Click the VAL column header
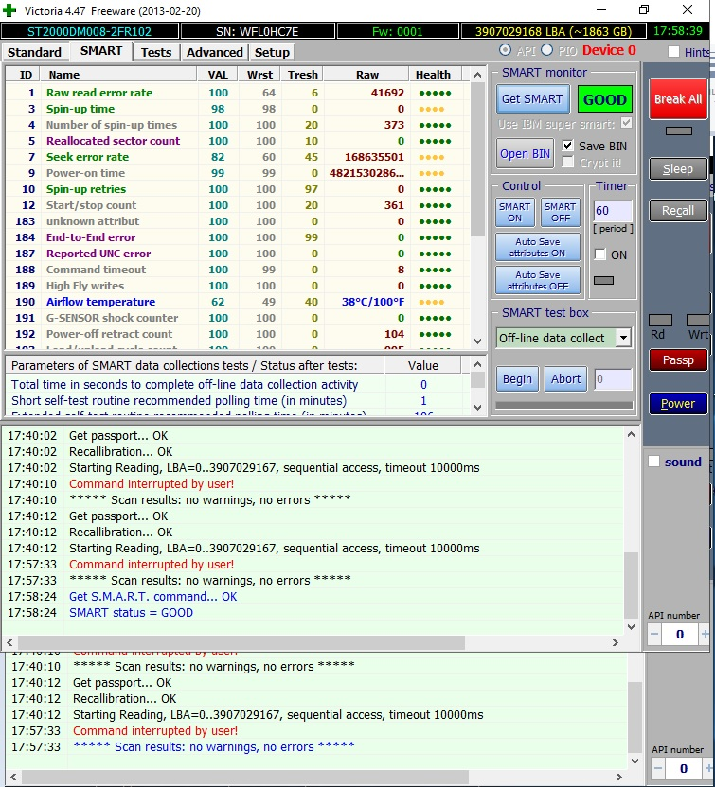 (x=218, y=75)
